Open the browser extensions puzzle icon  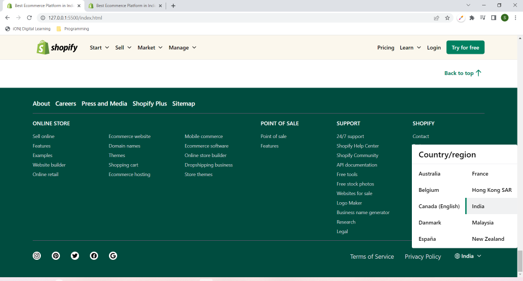[x=472, y=18]
